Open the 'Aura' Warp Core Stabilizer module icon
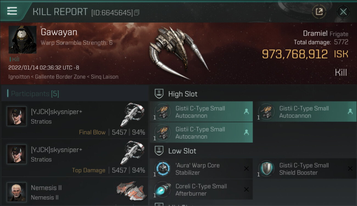 (162, 169)
